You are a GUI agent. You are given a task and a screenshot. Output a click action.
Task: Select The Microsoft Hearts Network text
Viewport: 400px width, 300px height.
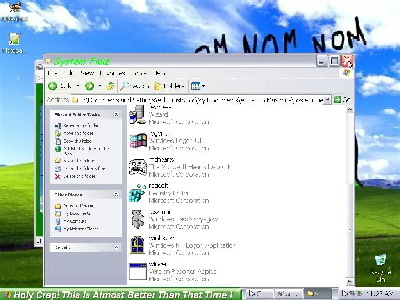(x=190, y=167)
